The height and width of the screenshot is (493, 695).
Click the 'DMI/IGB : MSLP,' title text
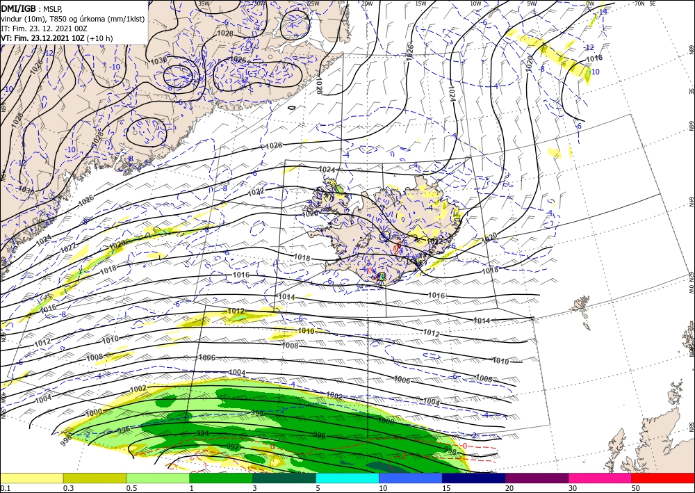[x=32, y=8]
